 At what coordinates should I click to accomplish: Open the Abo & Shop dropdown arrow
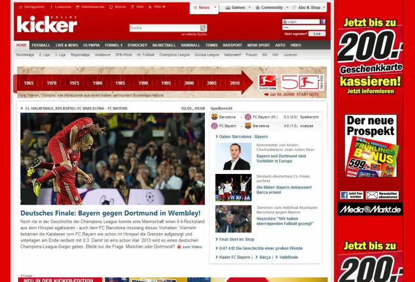(x=324, y=7)
